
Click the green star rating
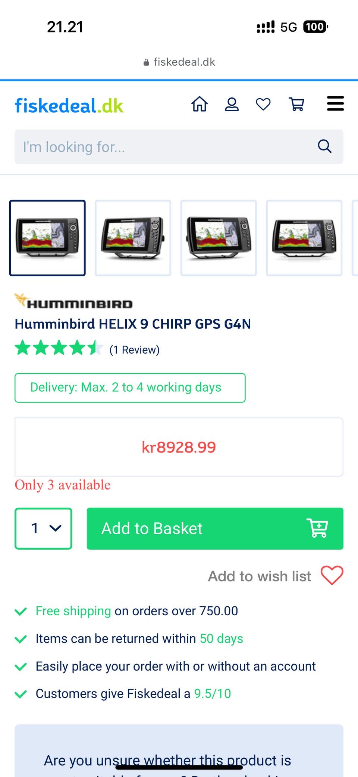[x=59, y=348]
